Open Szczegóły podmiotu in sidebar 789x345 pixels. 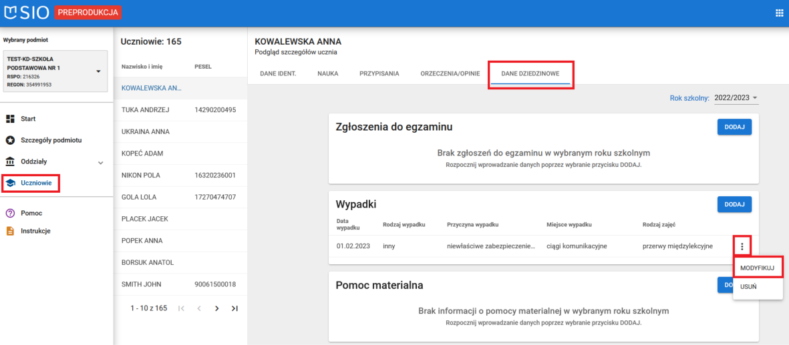click(x=51, y=140)
